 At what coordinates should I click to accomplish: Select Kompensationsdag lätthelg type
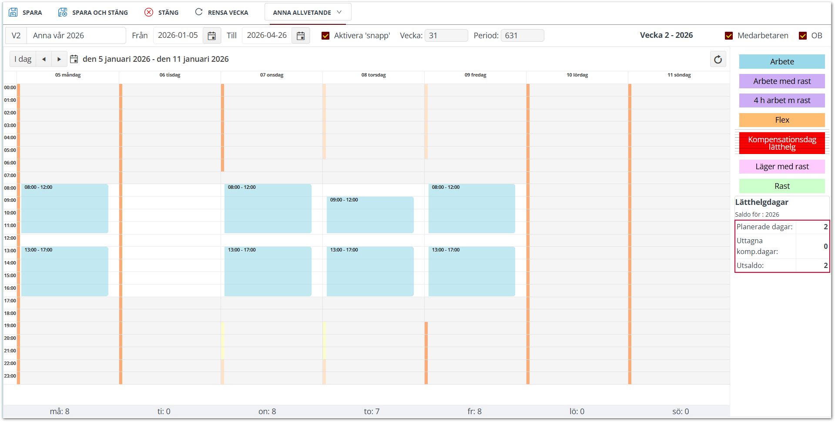tap(782, 143)
